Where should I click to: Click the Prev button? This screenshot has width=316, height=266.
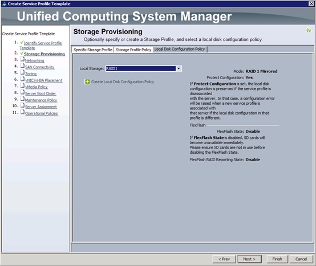coord(224,259)
